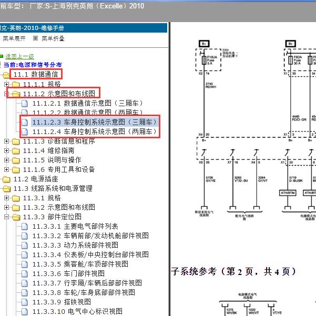The image size is (316, 316).
Task: Open 11.3.3.7 行李厢/车辆后部部件视图
Action: (x=87, y=283)
